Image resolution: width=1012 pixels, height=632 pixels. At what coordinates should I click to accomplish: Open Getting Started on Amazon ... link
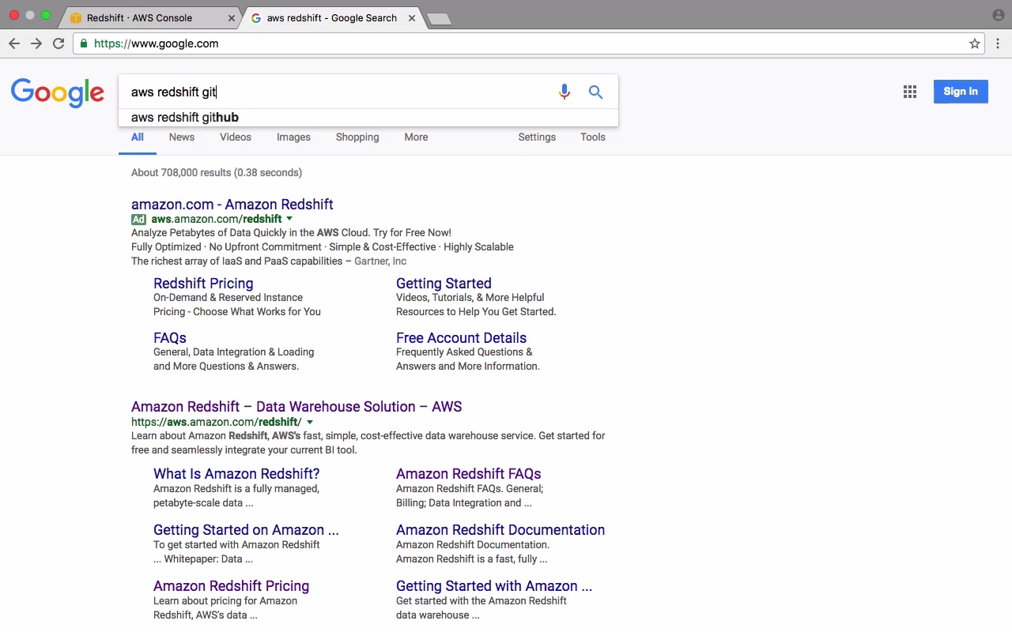[246, 530]
